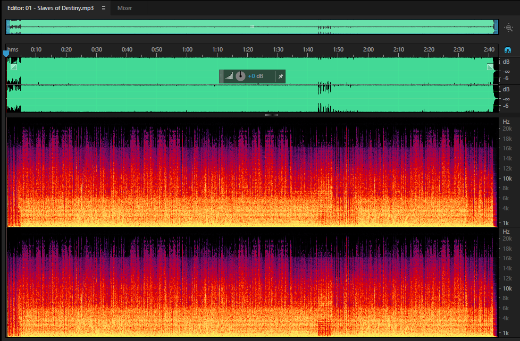The width and height of the screenshot is (520, 341).
Task: Click the 1:00 mark on time ruler
Action: [x=187, y=50]
